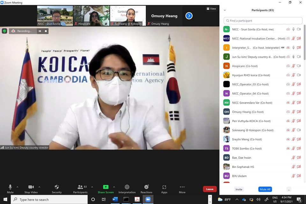The width and height of the screenshot is (306, 204).
Task: Open Task View on taskbar
Action: coord(104,199)
